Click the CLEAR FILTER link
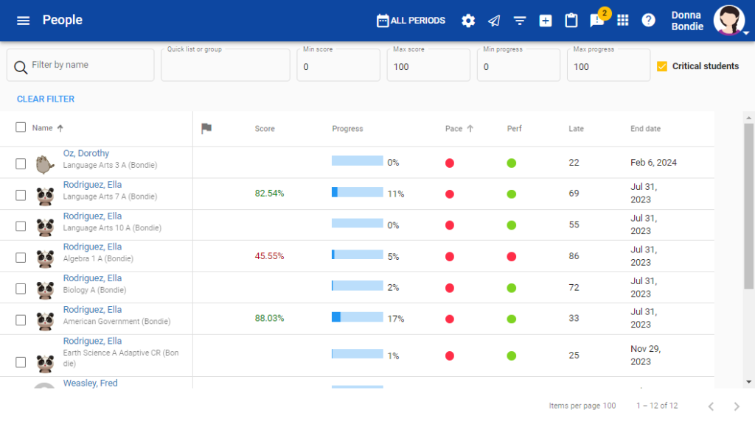This screenshot has height=424, width=755. (x=46, y=99)
